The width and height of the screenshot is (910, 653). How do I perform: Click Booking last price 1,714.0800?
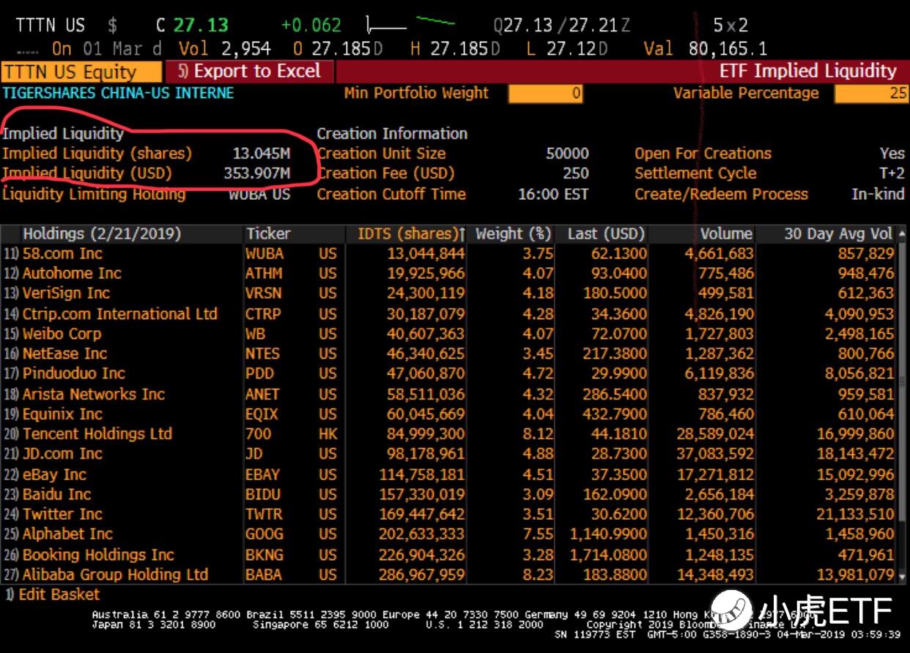(x=607, y=554)
